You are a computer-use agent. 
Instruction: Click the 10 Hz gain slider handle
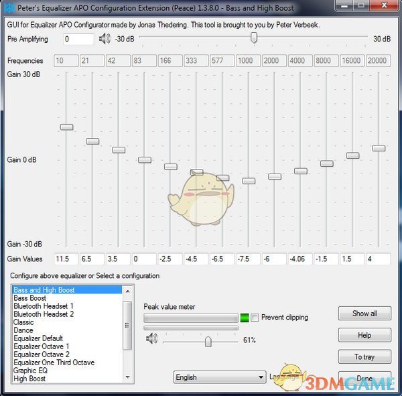[66, 127]
